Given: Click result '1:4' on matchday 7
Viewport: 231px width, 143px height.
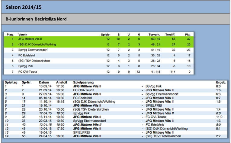Looking at the screenshot, I should coord(218,109).
